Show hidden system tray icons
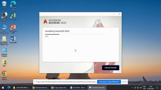This screenshot has width=161, height=90. coord(132,88)
